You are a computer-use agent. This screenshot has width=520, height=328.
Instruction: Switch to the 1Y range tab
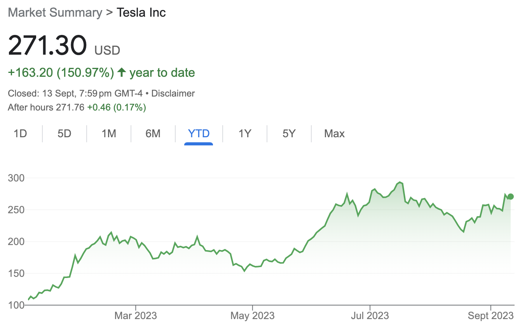click(245, 134)
